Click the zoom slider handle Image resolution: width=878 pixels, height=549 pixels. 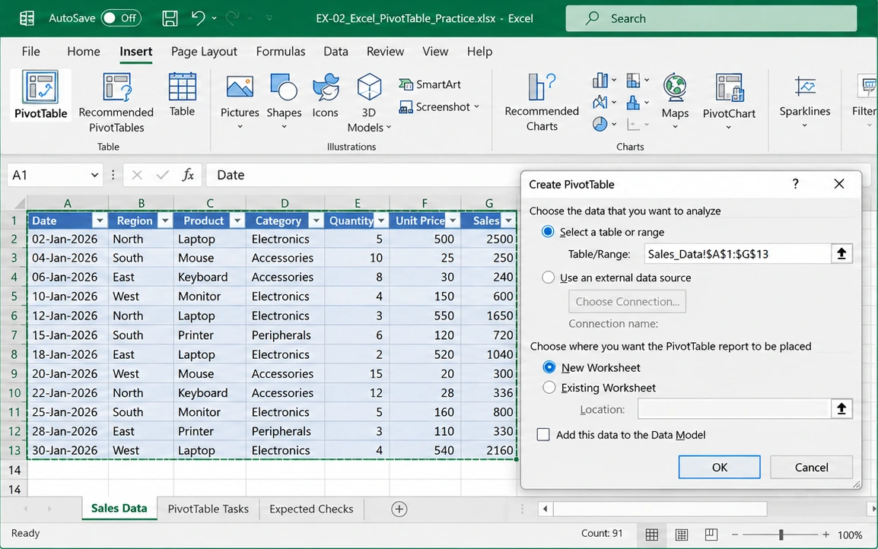pyautogui.click(x=781, y=535)
